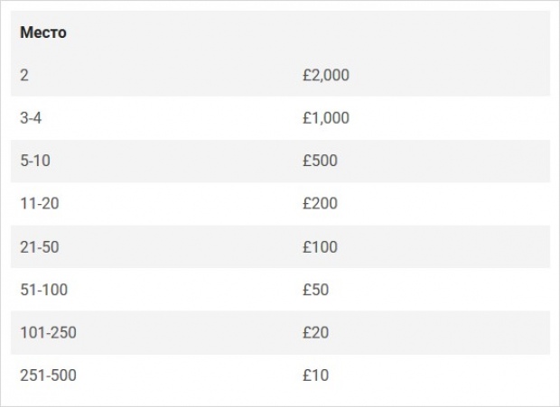Select the 11-20 place cell

point(39,204)
